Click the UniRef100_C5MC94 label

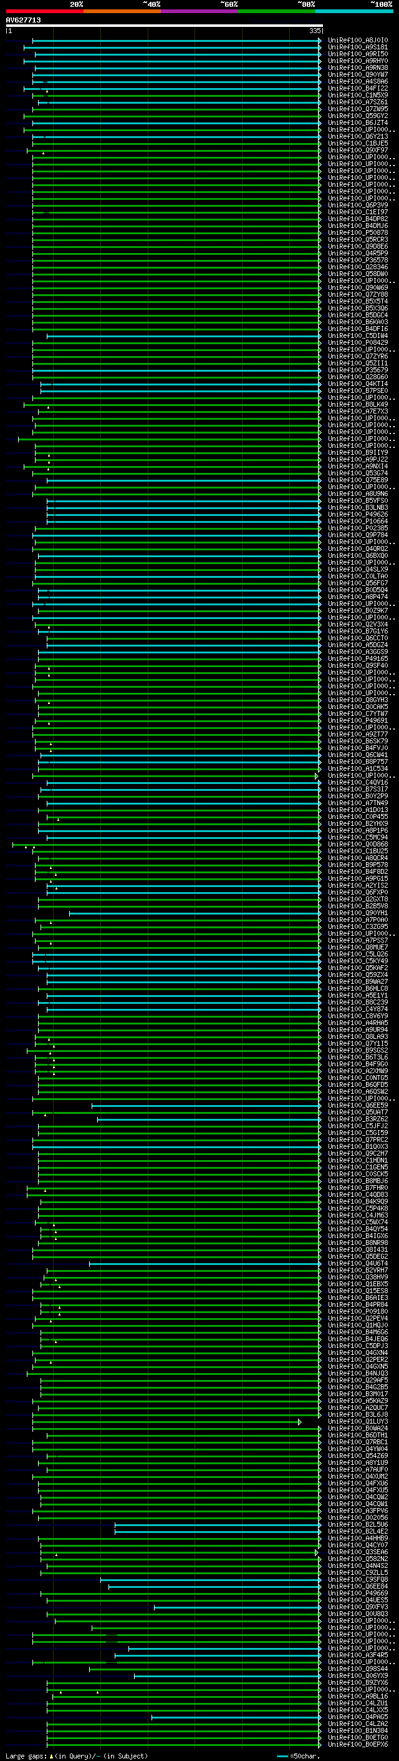[x=357, y=838]
